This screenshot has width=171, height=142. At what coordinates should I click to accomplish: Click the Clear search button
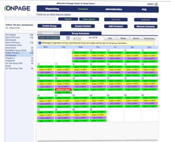tap(89, 19)
